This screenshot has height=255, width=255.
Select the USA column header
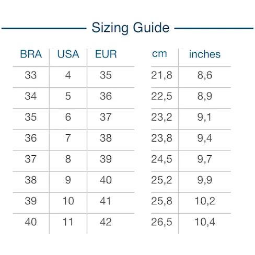tap(68, 54)
